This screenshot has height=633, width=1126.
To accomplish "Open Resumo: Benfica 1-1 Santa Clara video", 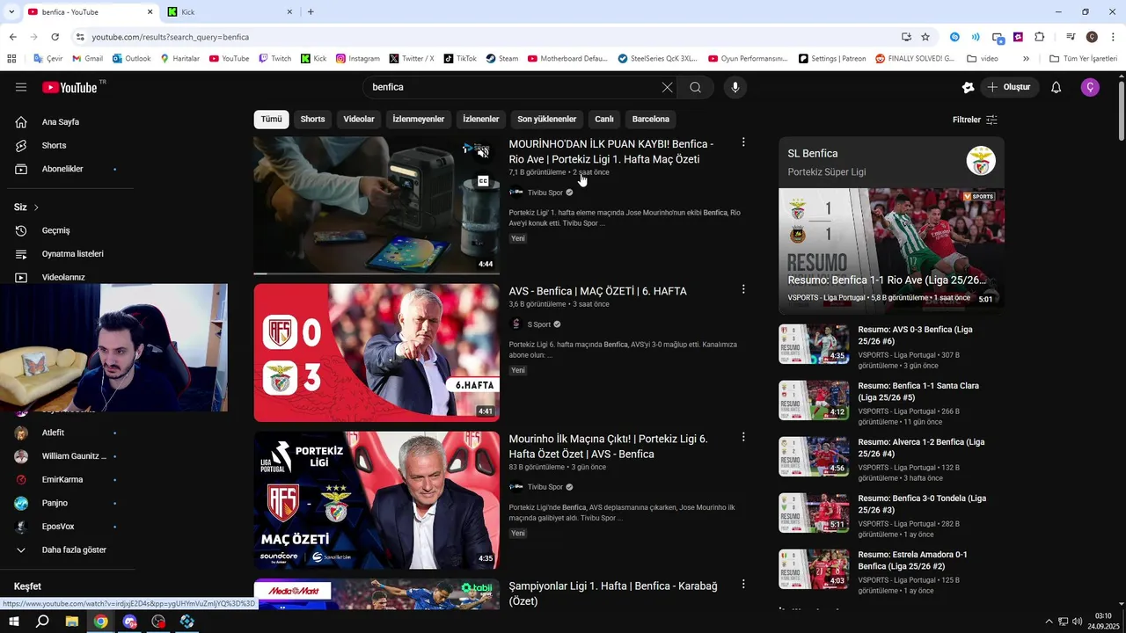I will click(x=918, y=391).
